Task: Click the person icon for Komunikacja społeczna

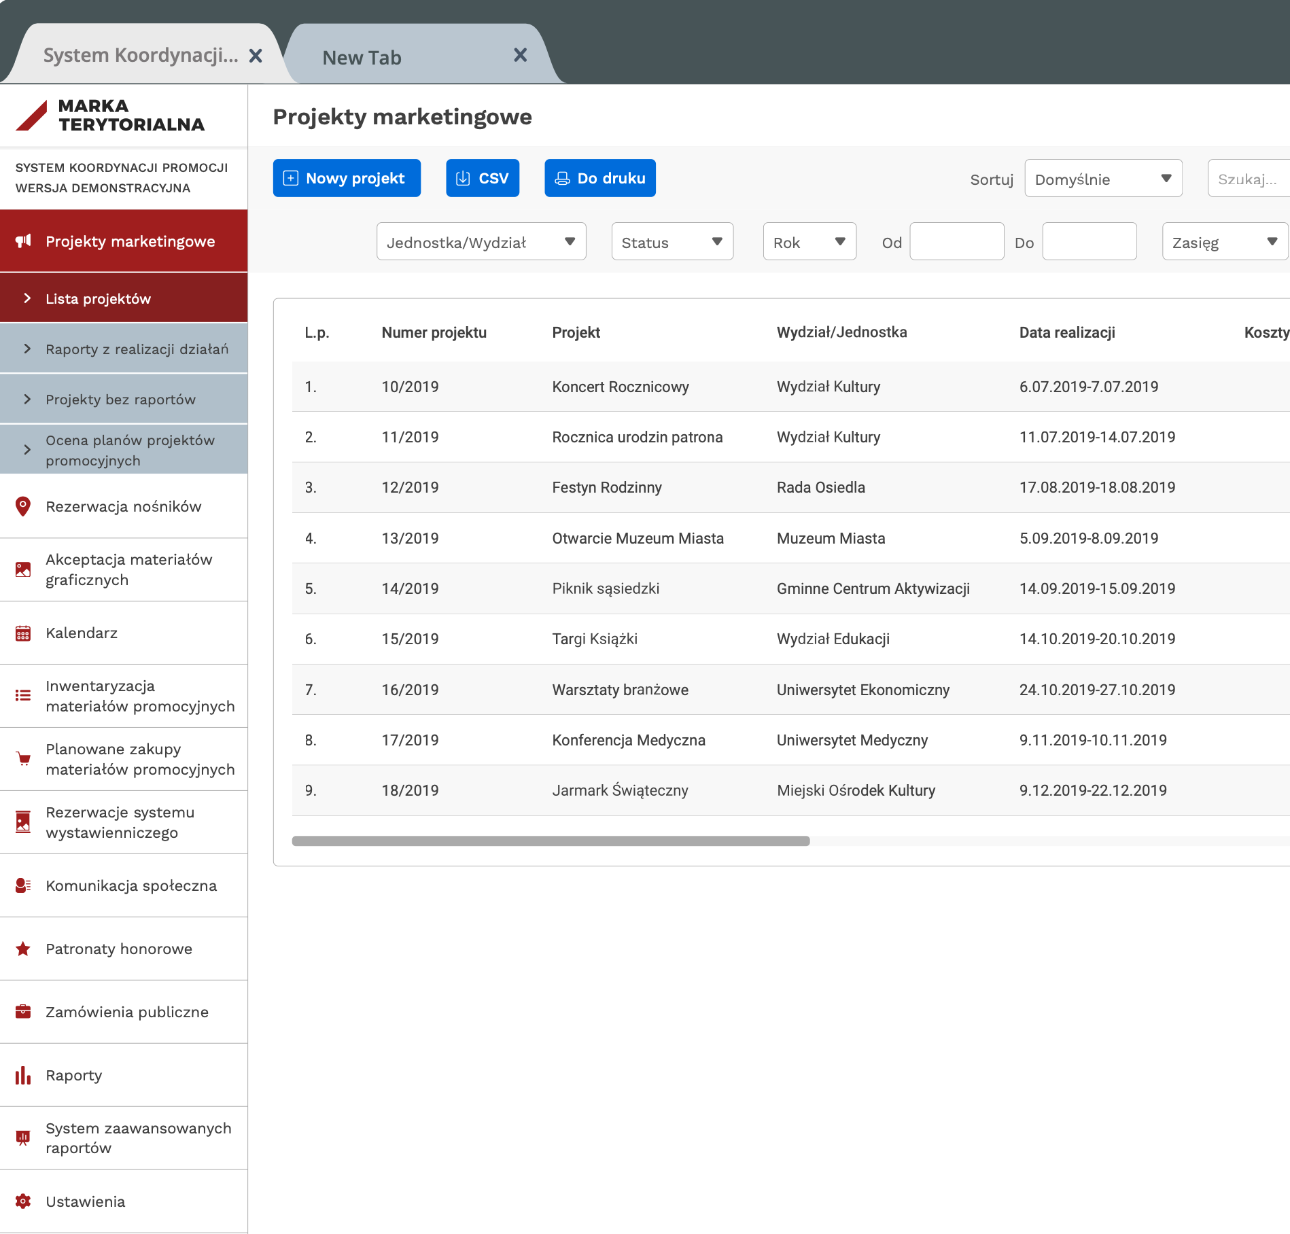Action: point(23,885)
